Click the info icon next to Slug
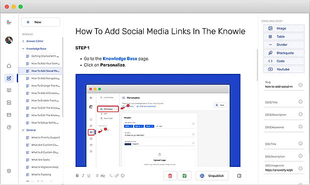This screenshot has width=310, height=185. coord(300,85)
